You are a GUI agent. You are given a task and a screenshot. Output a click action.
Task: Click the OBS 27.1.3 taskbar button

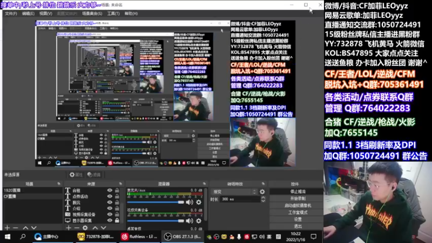[183, 237]
